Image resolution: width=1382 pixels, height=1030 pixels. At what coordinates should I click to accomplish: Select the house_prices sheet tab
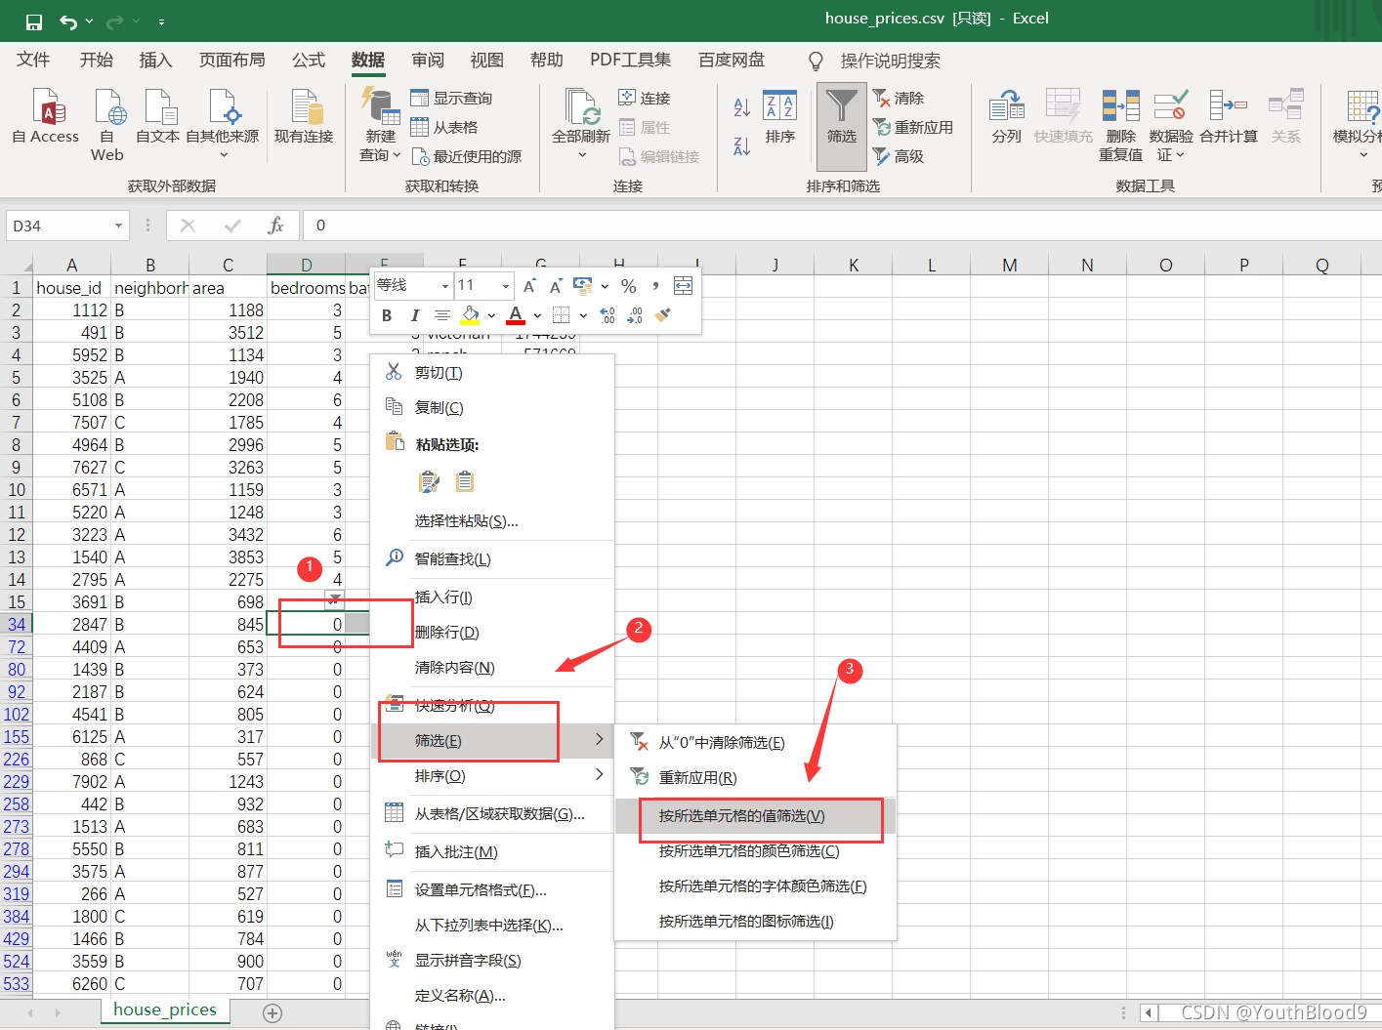pos(165,1010)
